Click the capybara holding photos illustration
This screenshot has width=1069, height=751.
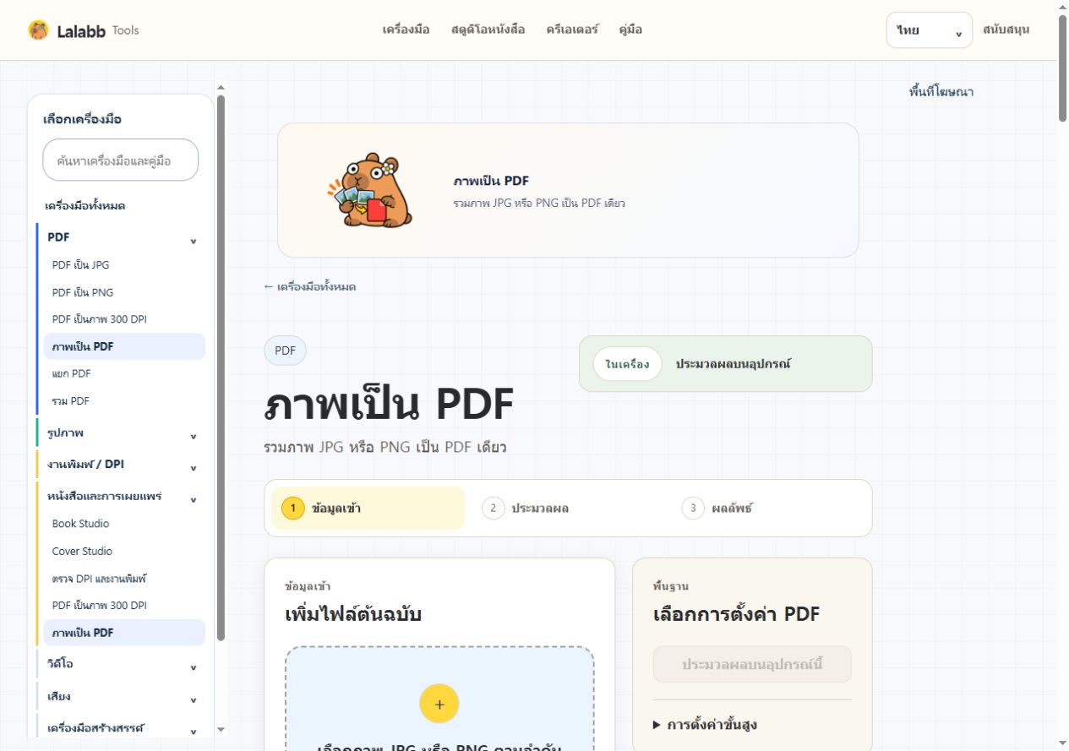tap(370, 190)
